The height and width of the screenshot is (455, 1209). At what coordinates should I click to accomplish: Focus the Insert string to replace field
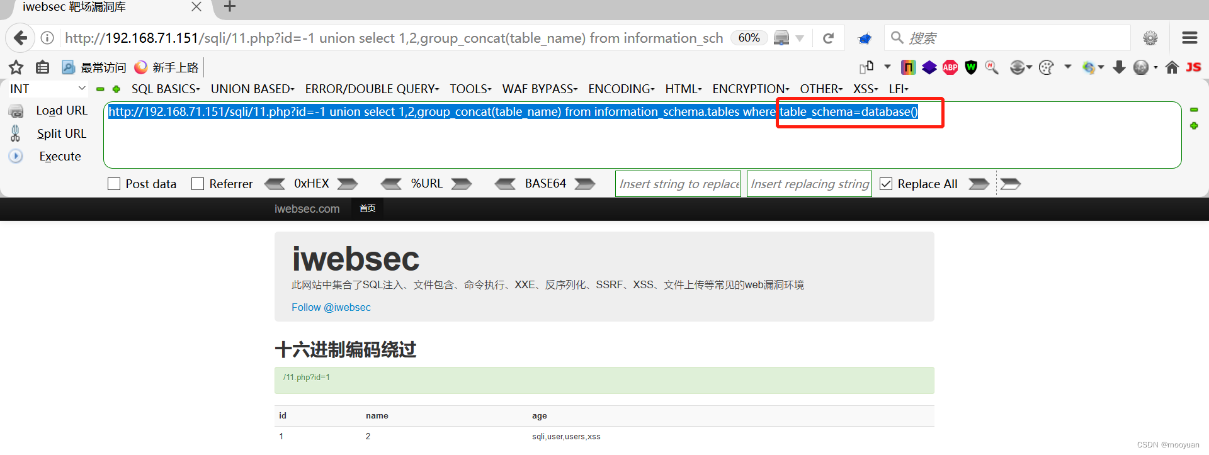(x=678, y=184)
